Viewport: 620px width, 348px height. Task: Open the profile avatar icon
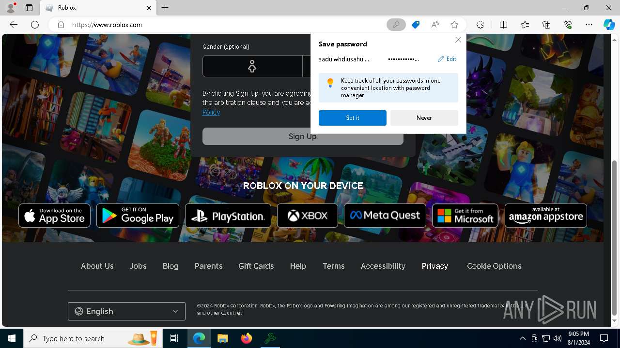coord(10,8)
